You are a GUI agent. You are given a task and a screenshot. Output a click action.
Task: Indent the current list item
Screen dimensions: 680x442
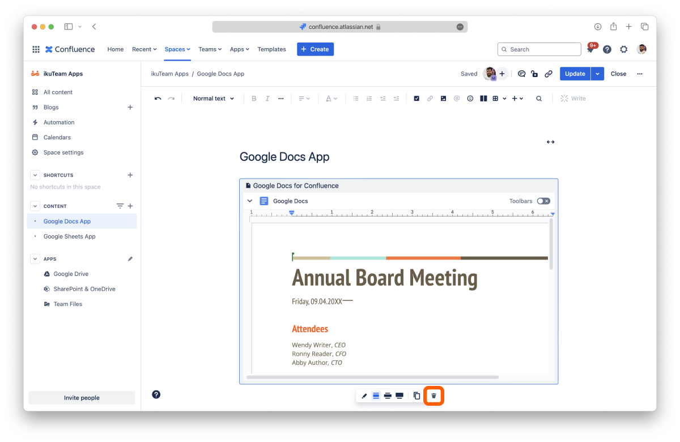[x=397, y=99]
